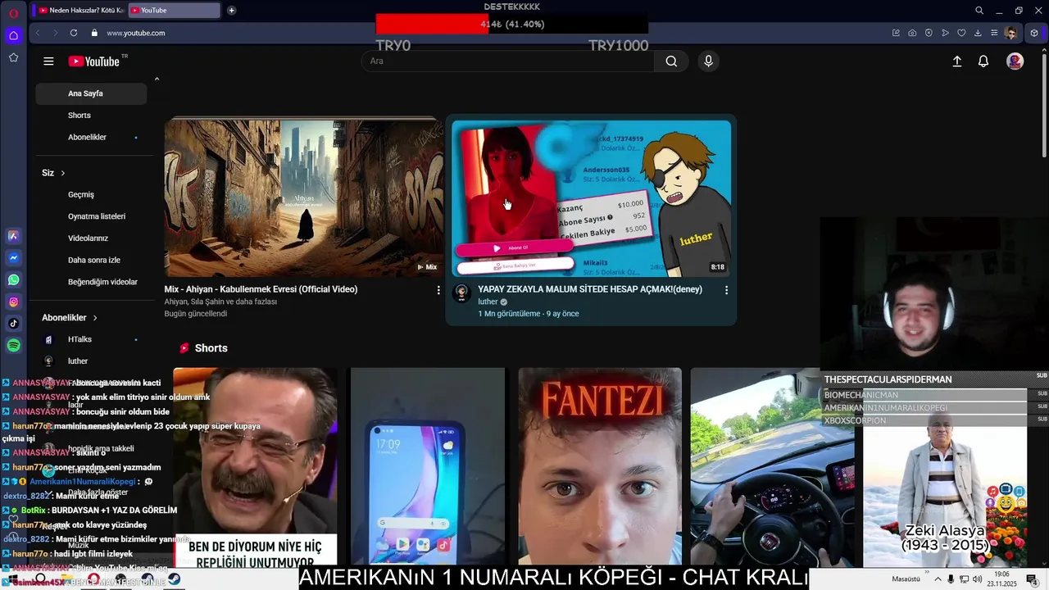The width and height of the screenshot is (1049, 590).
Task: Open the car driving short thumbnail
Action: [x=772, y=467]
